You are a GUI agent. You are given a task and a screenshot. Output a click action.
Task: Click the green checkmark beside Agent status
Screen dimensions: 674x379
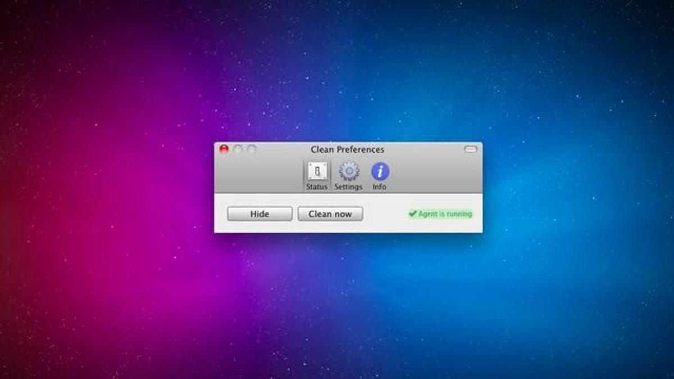412,214
